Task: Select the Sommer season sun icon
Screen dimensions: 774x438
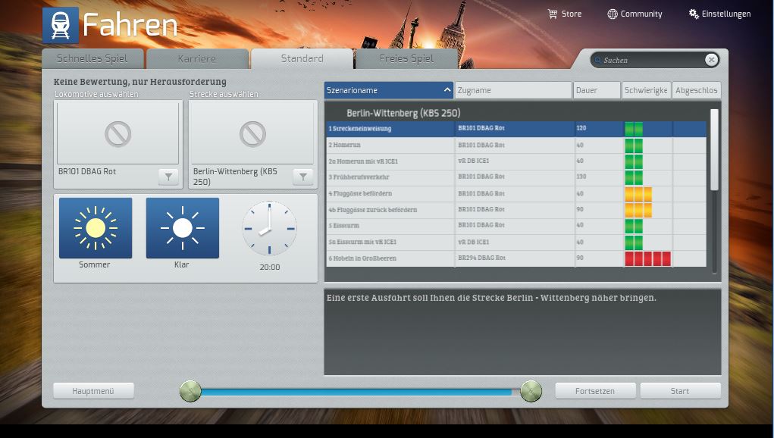Action: (96, 228)
